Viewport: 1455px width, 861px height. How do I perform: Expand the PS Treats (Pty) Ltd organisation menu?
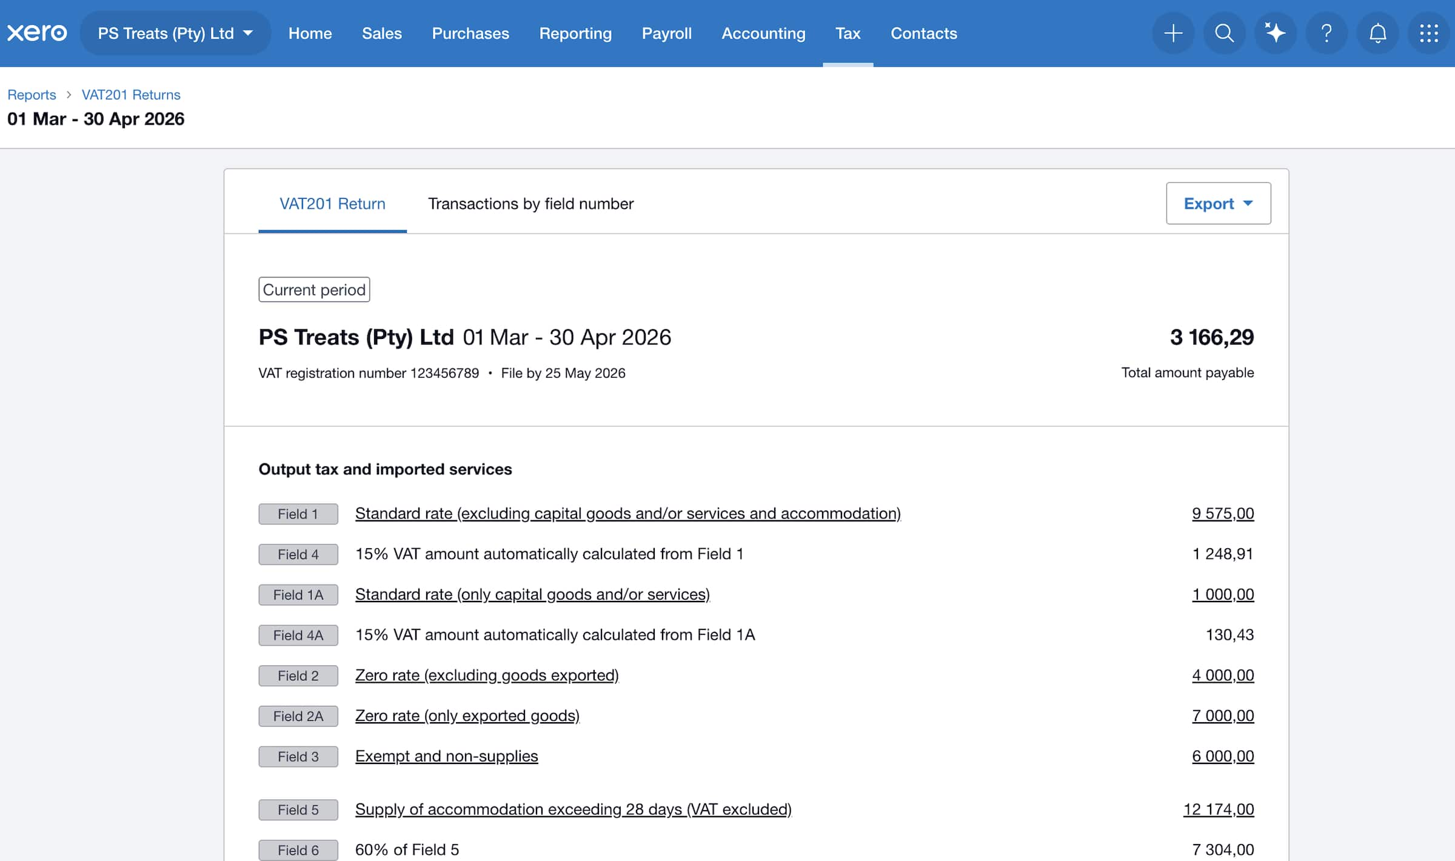(175, 33)
